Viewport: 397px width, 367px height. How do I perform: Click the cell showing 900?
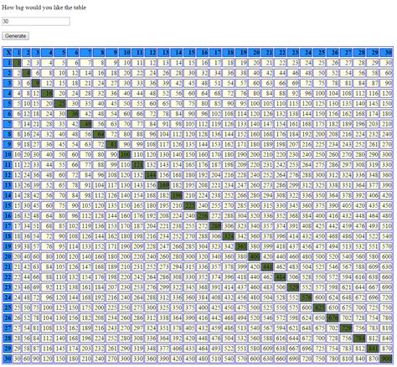tap(386, 359)
